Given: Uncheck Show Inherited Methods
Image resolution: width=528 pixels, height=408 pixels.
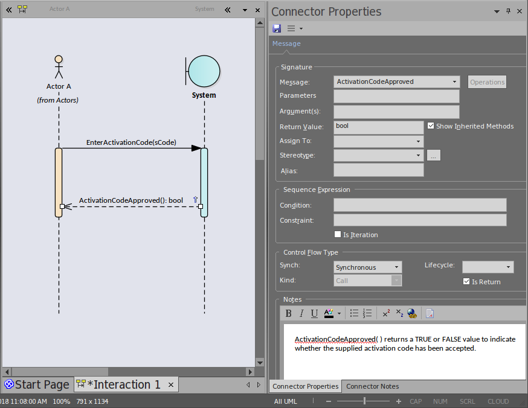Looking at the screenshot, I should point(431,126).
